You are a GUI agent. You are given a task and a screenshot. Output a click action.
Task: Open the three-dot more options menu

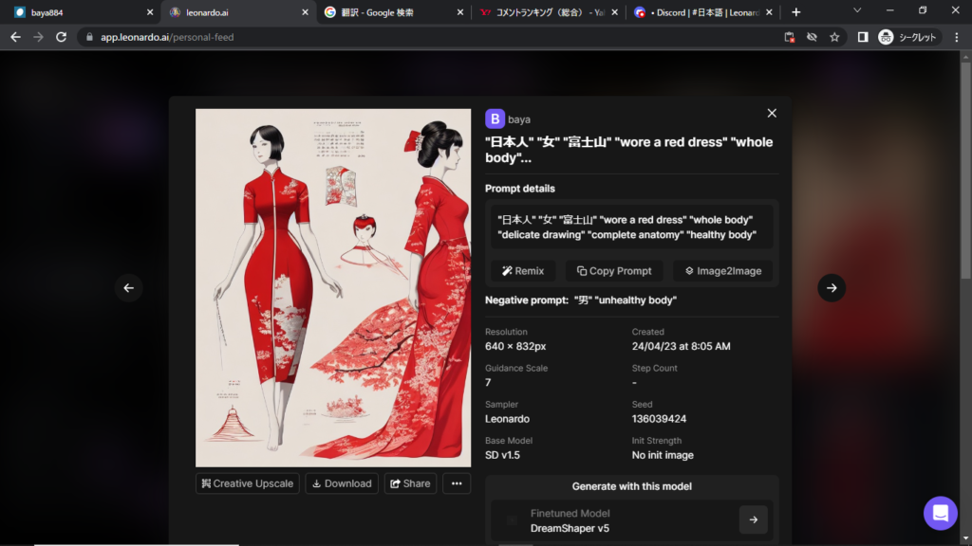[457, 483]
